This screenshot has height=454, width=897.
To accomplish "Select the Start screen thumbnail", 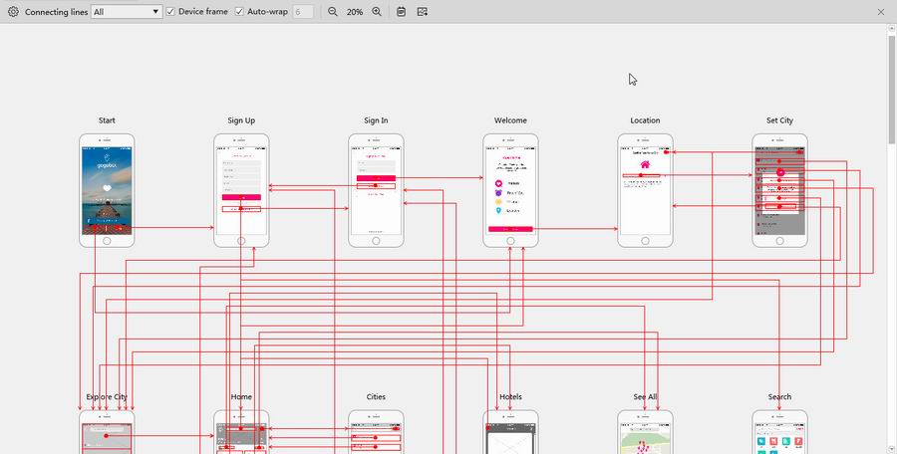I will [107, 190].
